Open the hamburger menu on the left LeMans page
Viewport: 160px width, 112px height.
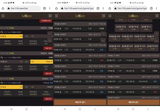(3, 16)
